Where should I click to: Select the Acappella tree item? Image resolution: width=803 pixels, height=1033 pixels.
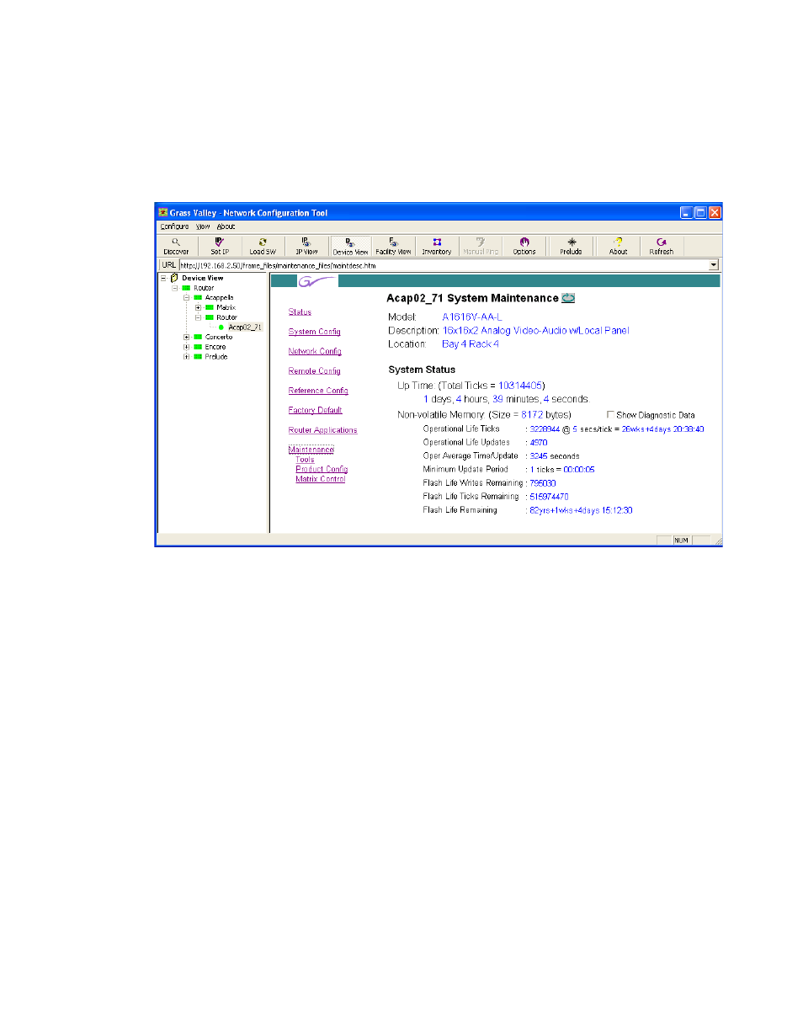(x=220, y=297)
